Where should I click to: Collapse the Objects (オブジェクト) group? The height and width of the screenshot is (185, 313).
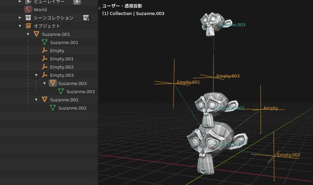[x=20, y=26]
